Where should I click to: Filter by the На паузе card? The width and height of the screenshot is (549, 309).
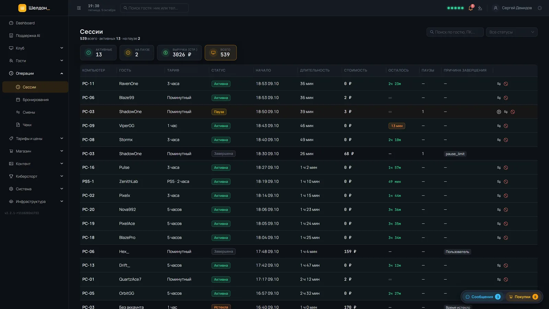tap(137, 53)
